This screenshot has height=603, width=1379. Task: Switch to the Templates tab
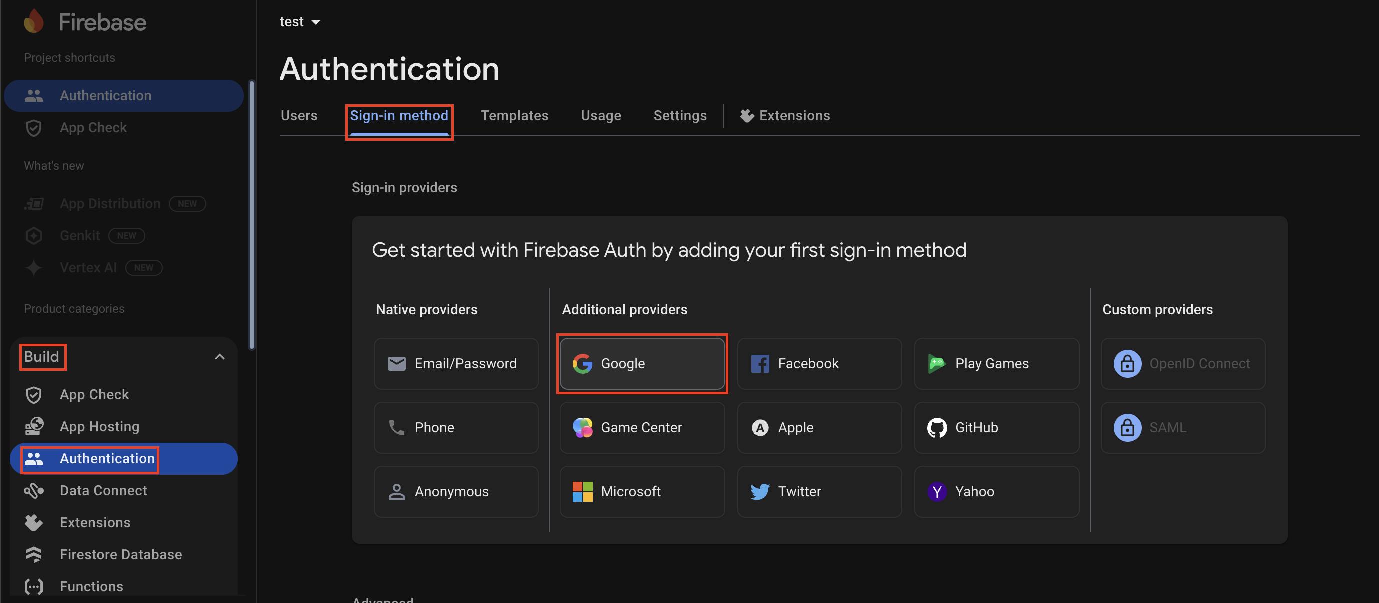[x=514, y=116]
